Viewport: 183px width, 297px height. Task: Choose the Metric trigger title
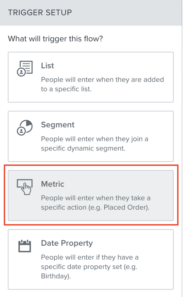(x=52, y=184)
